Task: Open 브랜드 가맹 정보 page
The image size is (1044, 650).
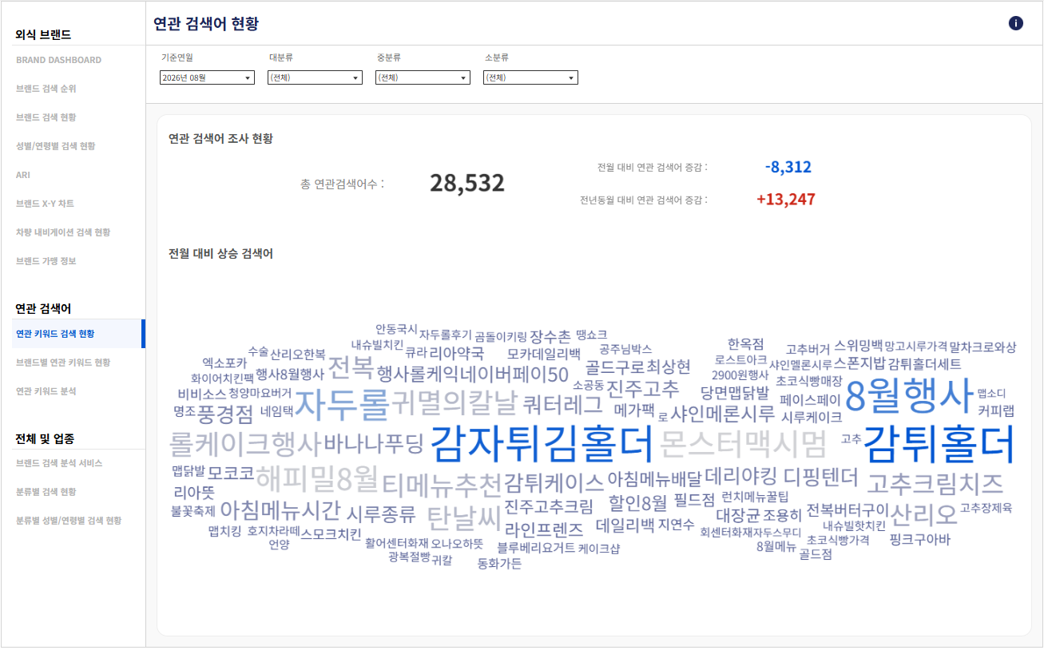Action: click(46, 261)
